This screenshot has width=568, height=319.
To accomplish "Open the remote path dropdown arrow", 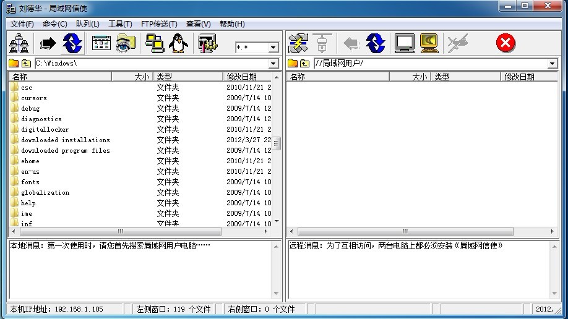I will (x=552, y=64).
